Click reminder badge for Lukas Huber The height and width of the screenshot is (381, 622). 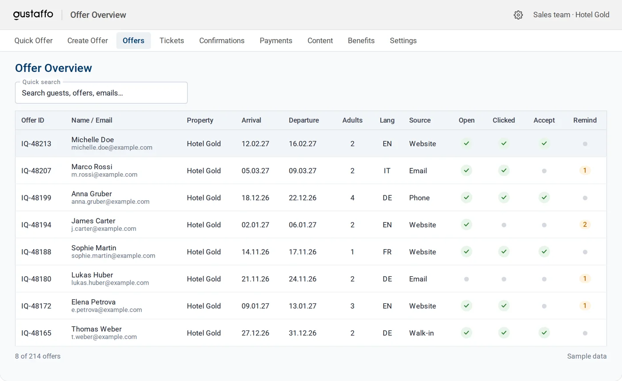[x=585, y=279]
